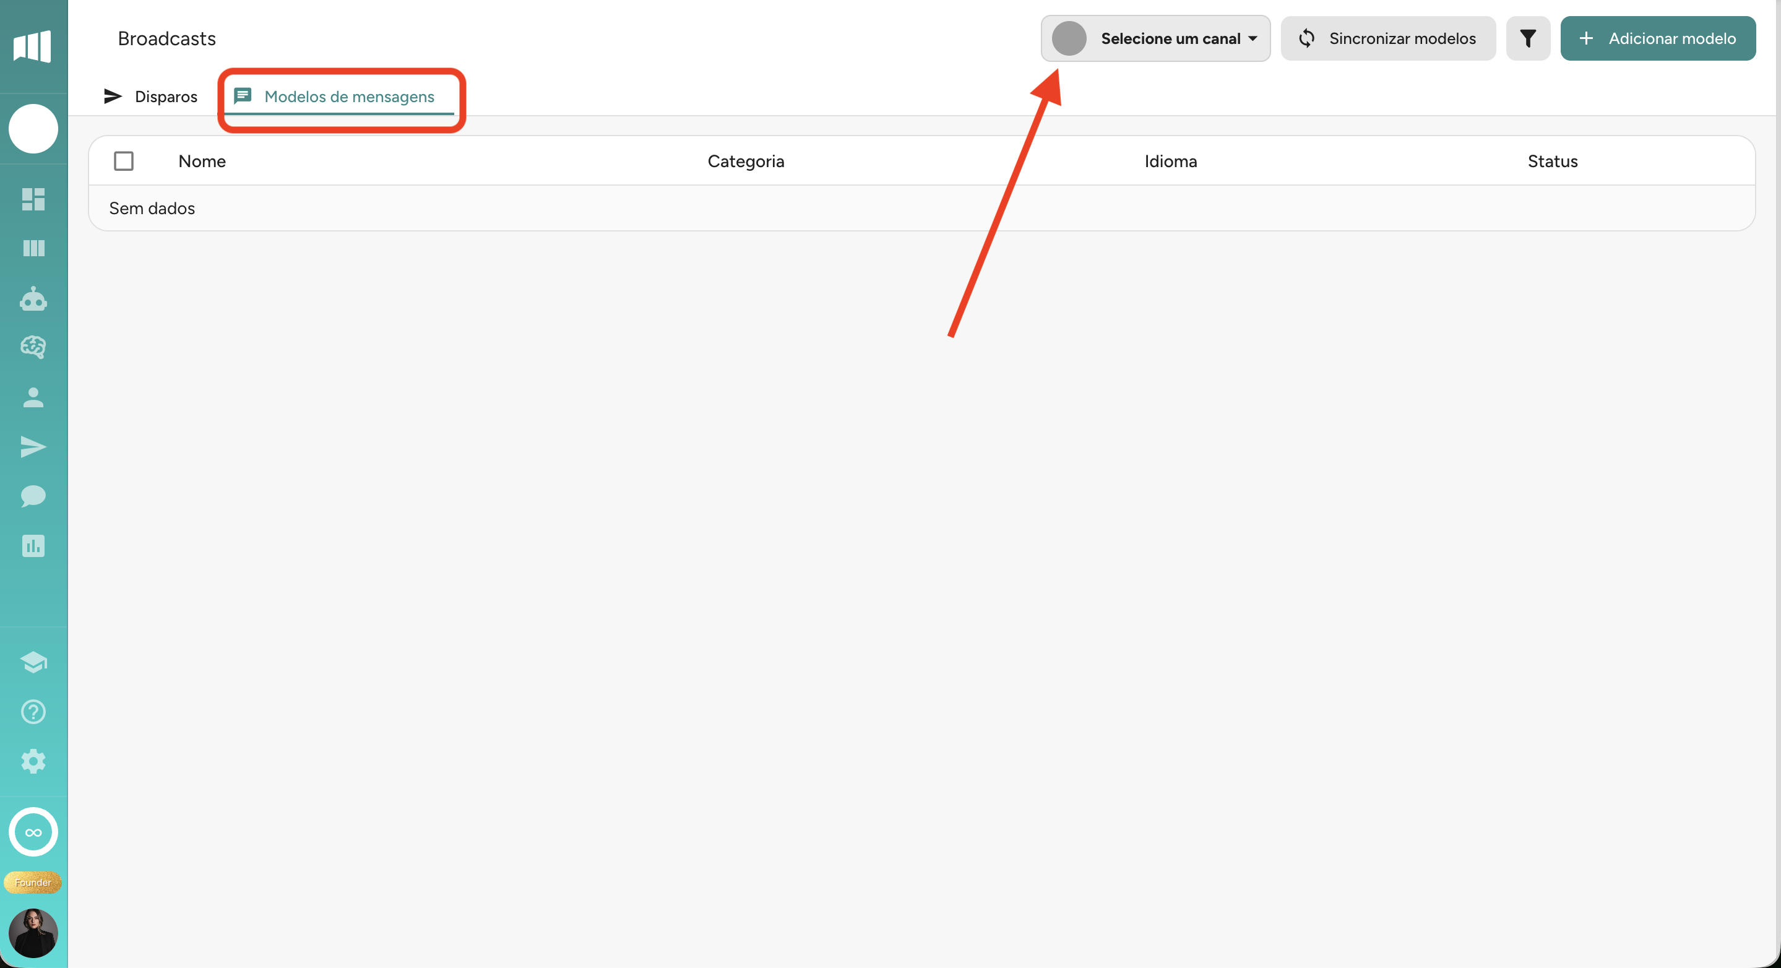The width and height of the screenshot is (1781, 968).
Task: Switch to the Disparos tab
Action: [x=151, y=97]
